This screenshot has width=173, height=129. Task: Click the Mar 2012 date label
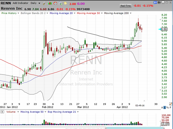tap(83, 107)
